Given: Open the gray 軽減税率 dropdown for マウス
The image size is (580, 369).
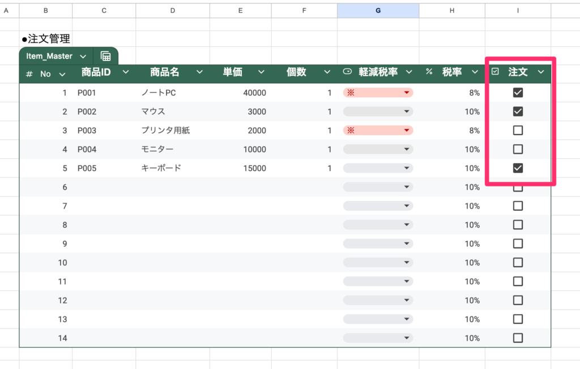Looking at the screenshot, I should tap(378, 112).
